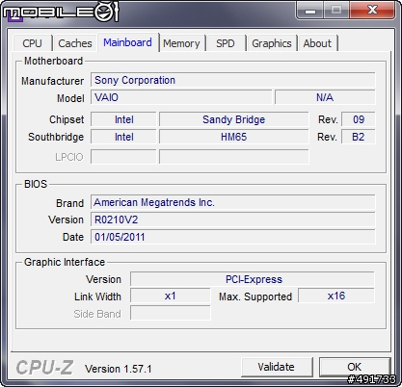Click the Link Width label
This screenshot has height=387, width=402.
pos(97,297)
